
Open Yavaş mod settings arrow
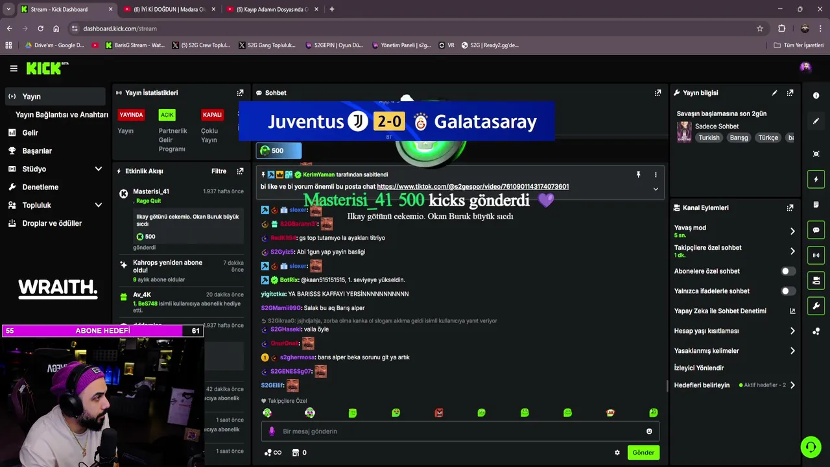tap(792, 232)
